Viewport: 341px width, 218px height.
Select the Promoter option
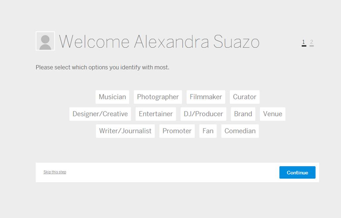(177, 131)
